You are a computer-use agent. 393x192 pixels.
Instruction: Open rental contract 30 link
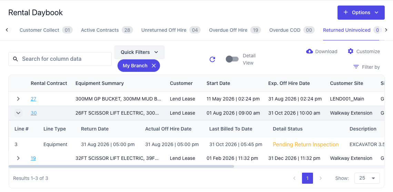pos(33,113)
